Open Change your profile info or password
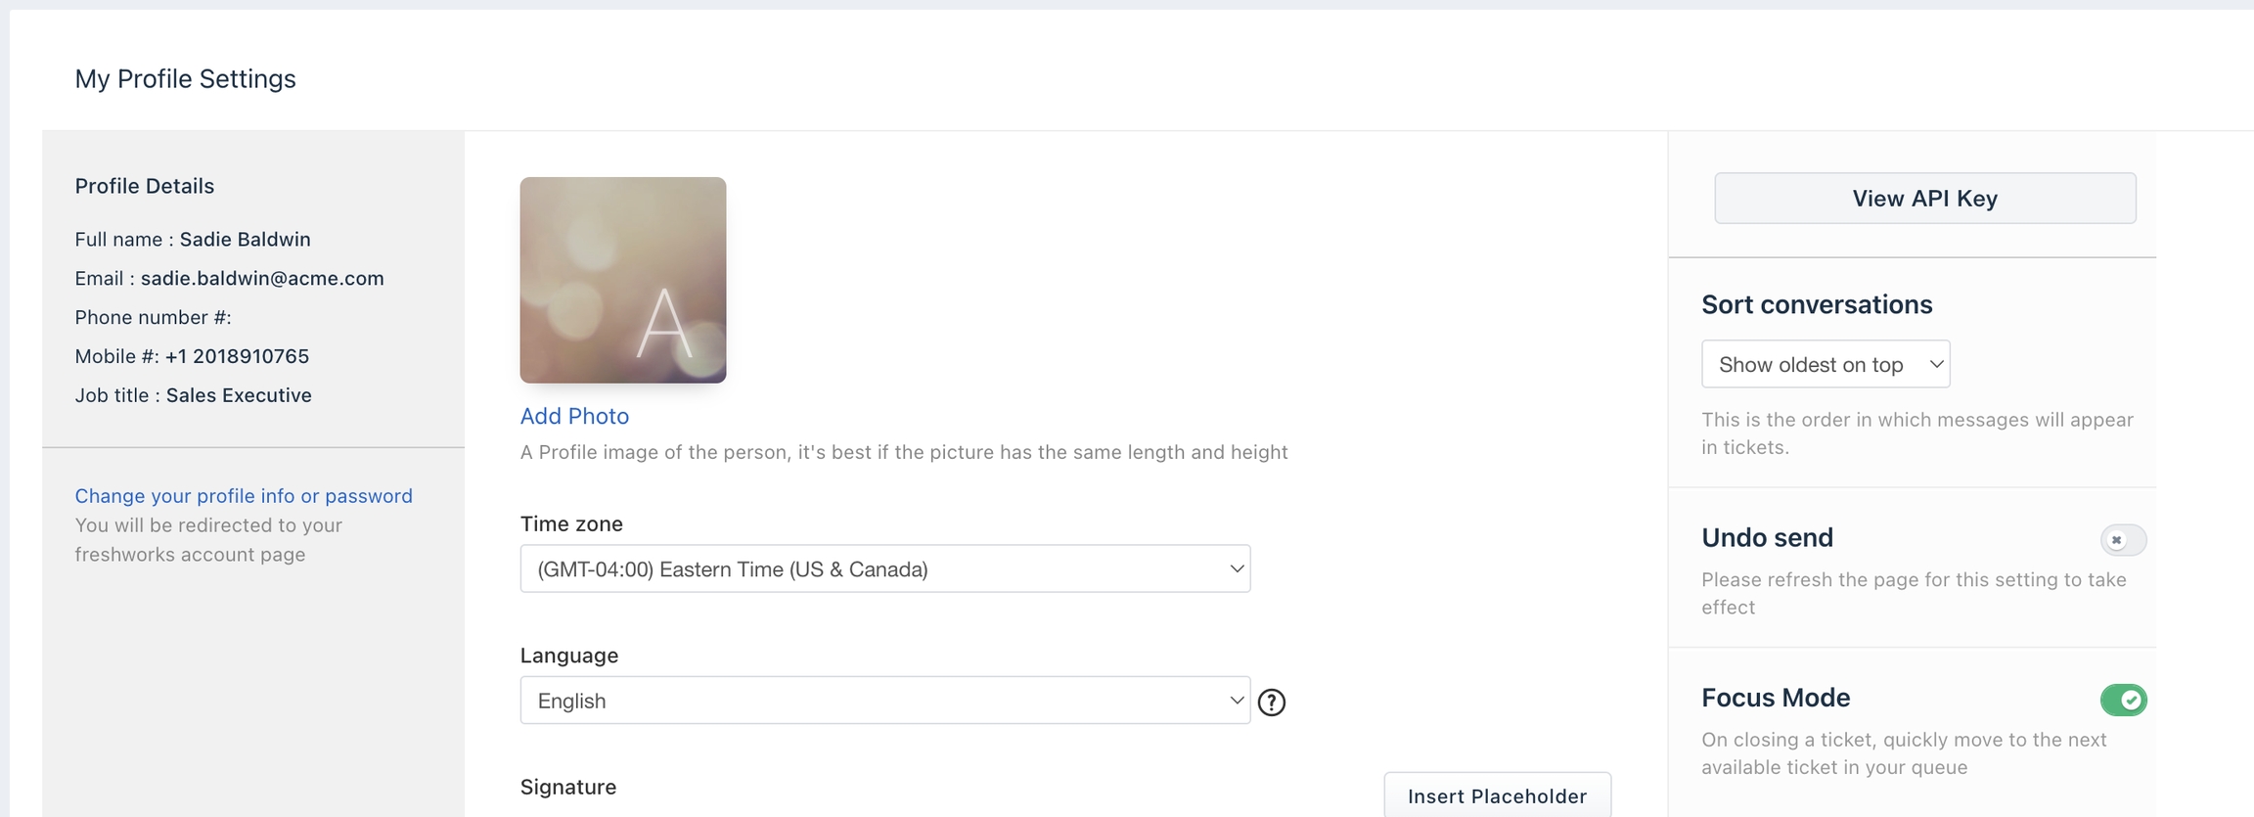The height and width of the screenshot is (817, 2254). pyautogui.click(x=244, y=496)
